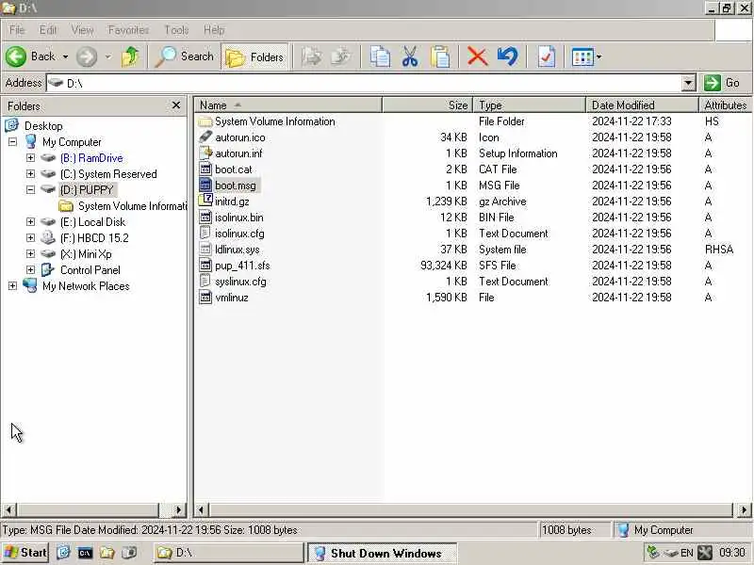Collapse the (D:) PUPPY node
The image size is (754, 565).
(30, 190)
